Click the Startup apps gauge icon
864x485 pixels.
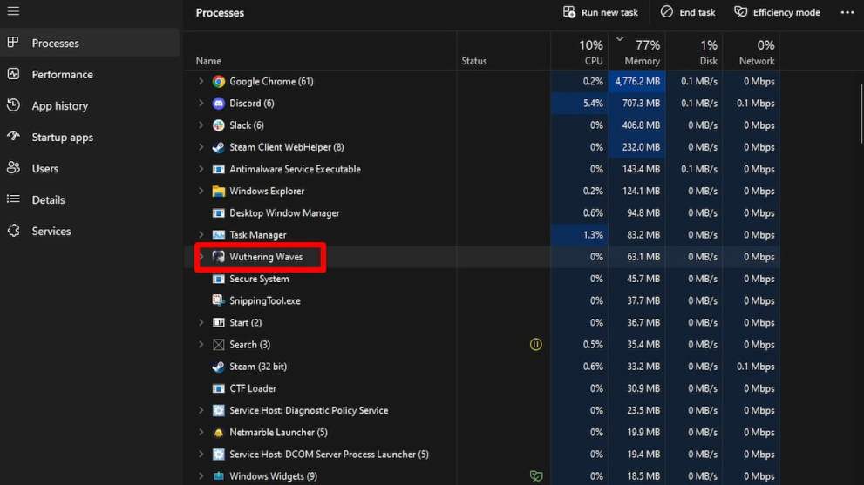point(13,137)
